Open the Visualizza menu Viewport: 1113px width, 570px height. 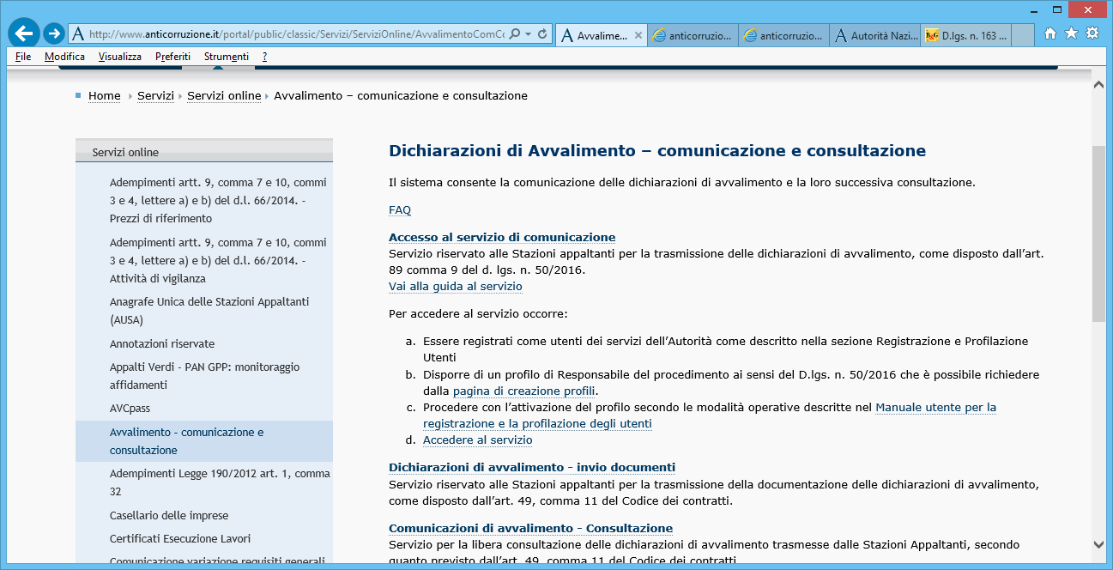pyautogui.click(x=119, y=57)
